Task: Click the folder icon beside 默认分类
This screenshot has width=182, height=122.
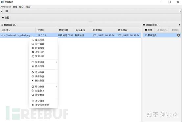Action: click(146, 35)
